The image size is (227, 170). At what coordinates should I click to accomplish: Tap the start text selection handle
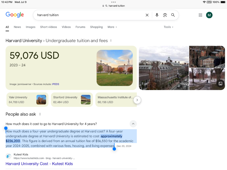6,128
